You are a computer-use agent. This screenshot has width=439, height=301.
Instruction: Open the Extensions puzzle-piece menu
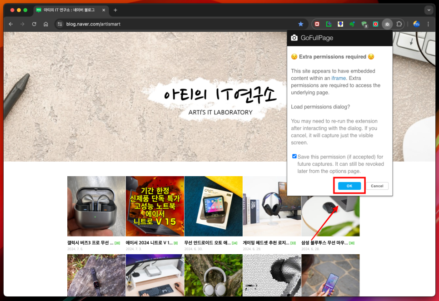click(x=399, y=24)
